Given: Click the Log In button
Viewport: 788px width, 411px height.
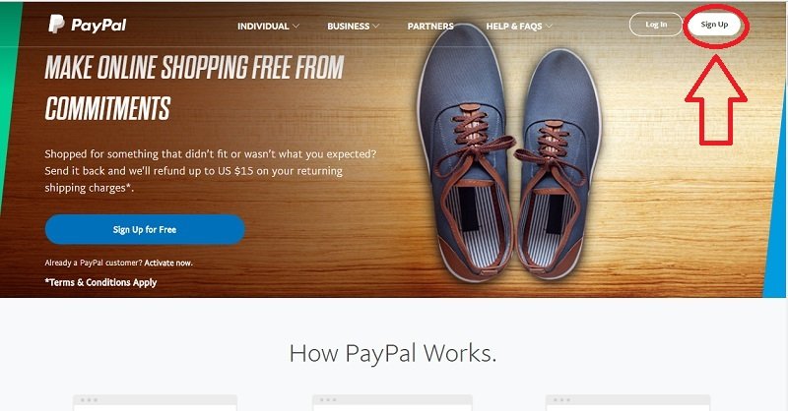Looking at the screenshot, I should coord(656,24).
